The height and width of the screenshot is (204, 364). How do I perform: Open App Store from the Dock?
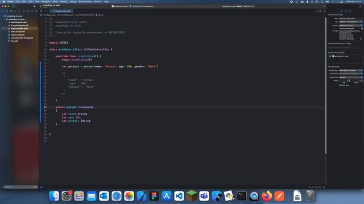coord(167,196)
